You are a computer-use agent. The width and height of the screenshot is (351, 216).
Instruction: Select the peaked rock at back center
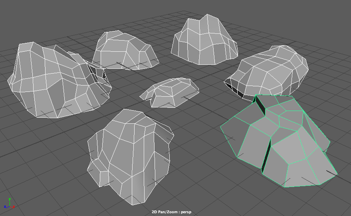pyautogui.click(x=204, y=40)
